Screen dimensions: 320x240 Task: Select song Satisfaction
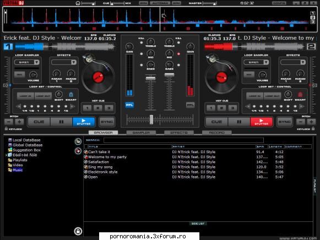click(99, 162)
